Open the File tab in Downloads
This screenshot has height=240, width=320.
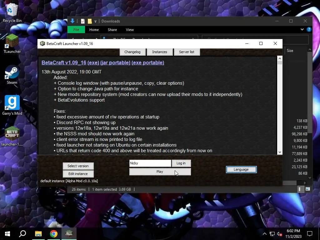76,30
